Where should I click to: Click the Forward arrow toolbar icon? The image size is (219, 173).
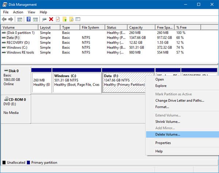(11, 19)
